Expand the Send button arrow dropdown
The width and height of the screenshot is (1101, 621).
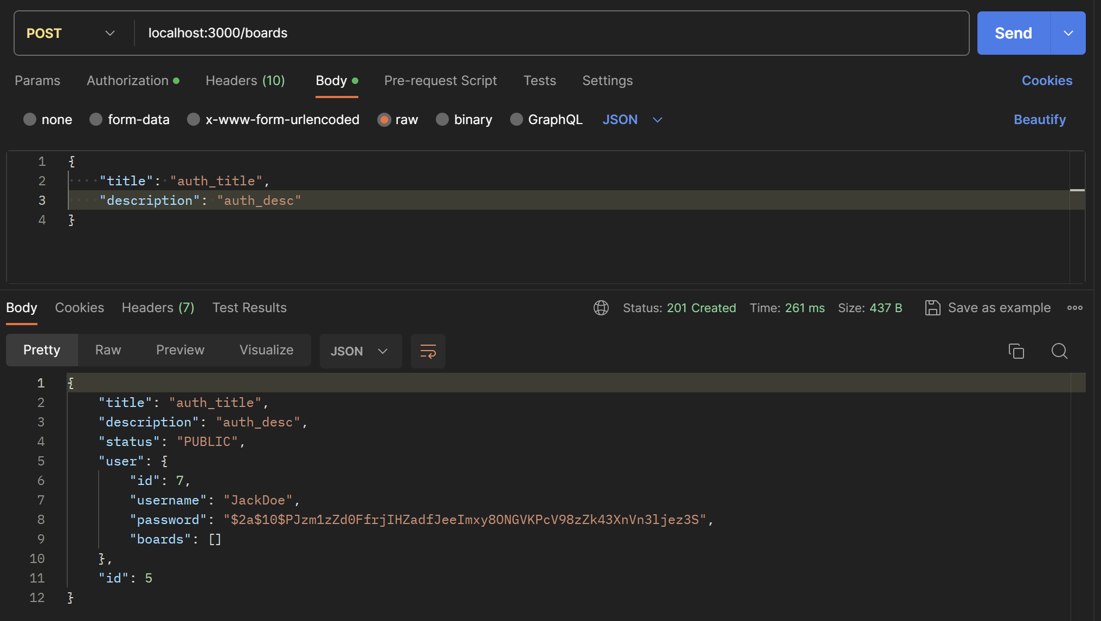click(1068, 33)
